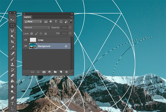
Task: Filter layers by pixel layers icon
Action: click(46, 22)
